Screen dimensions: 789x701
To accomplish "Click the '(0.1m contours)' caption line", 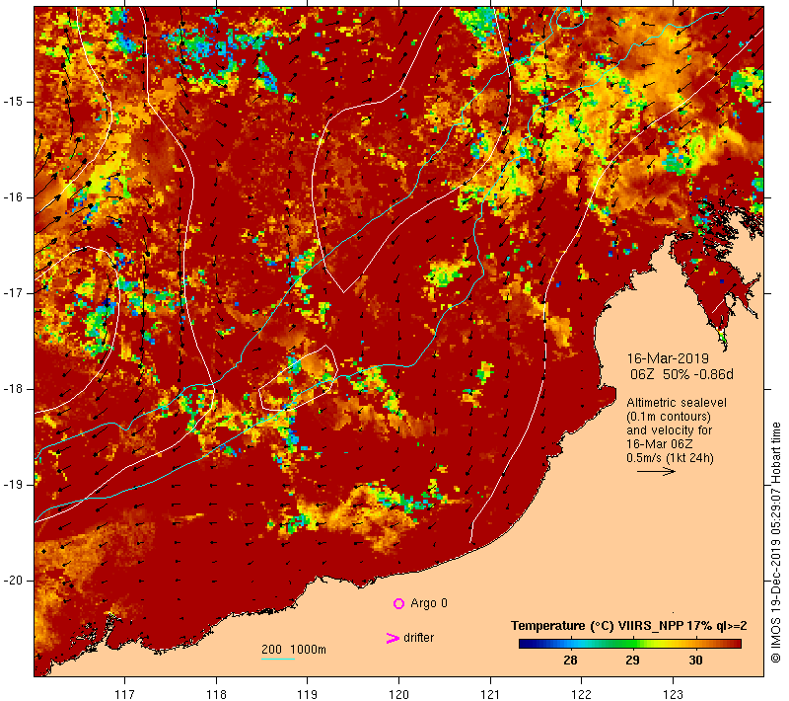I will 669,417.
